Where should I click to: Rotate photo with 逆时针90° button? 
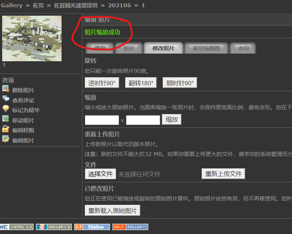click(102, 83)
